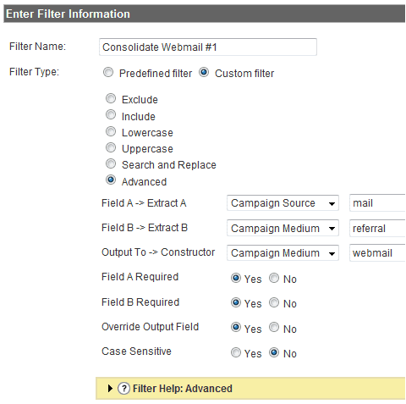Pick the Search and Replace option
The image size is (406, 404).
tap(111, 163)
